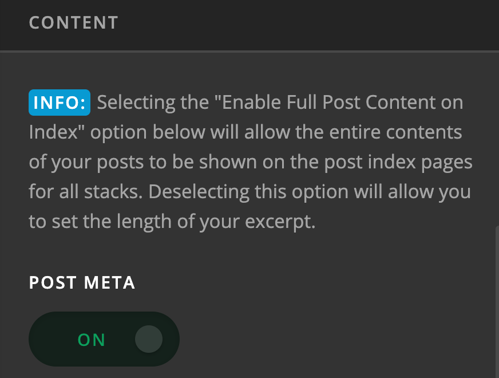Click the empty left portion of the toggle track
The height and width of the screenshot is (378, 499).
tap(53, 339)
